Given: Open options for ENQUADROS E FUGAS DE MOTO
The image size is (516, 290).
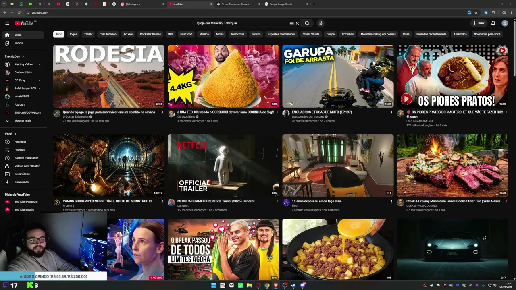Looking at the screenshot, I should [391, 113].
